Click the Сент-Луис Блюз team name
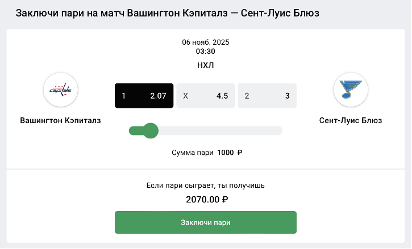 click(x=351, y=121)
